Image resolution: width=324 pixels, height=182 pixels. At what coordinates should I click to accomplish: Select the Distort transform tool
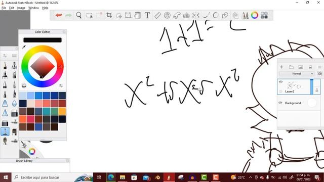click(x=128, y=15)
